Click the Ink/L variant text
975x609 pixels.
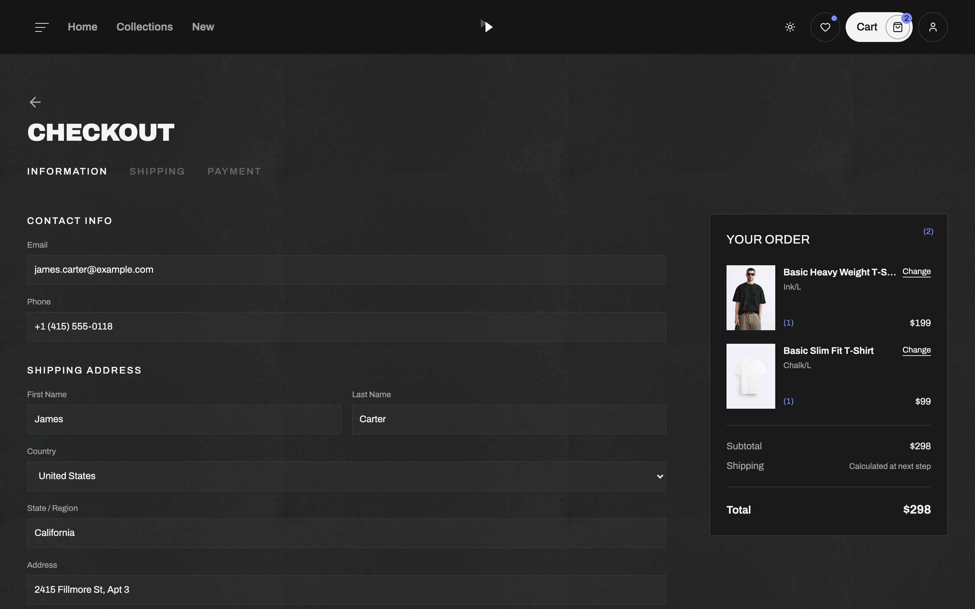click(792, 287)
